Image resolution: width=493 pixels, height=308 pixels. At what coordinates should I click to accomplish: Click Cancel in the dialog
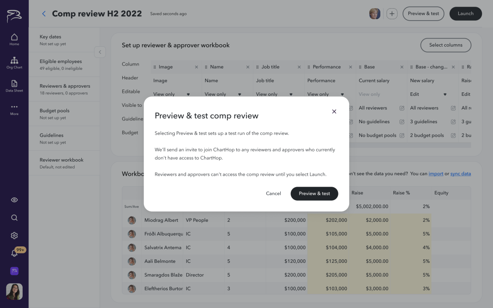pos(273,193)
